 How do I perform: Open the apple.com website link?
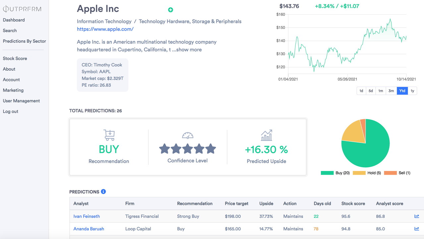coord(105,29)
